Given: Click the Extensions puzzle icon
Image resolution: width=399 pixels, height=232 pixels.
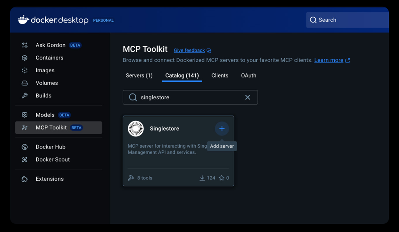Looking at the screenshot, I should 25,179.
